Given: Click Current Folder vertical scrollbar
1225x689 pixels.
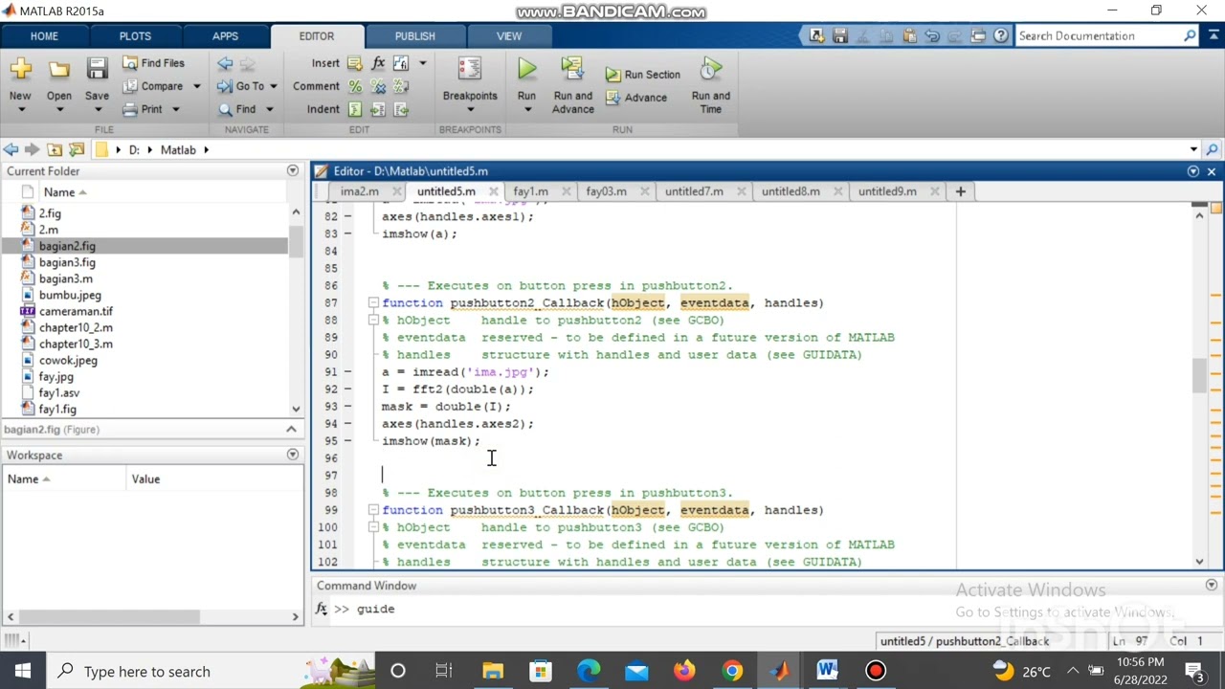Looking at the screenshot, I should pyautogui.click(x=296, y=311).
